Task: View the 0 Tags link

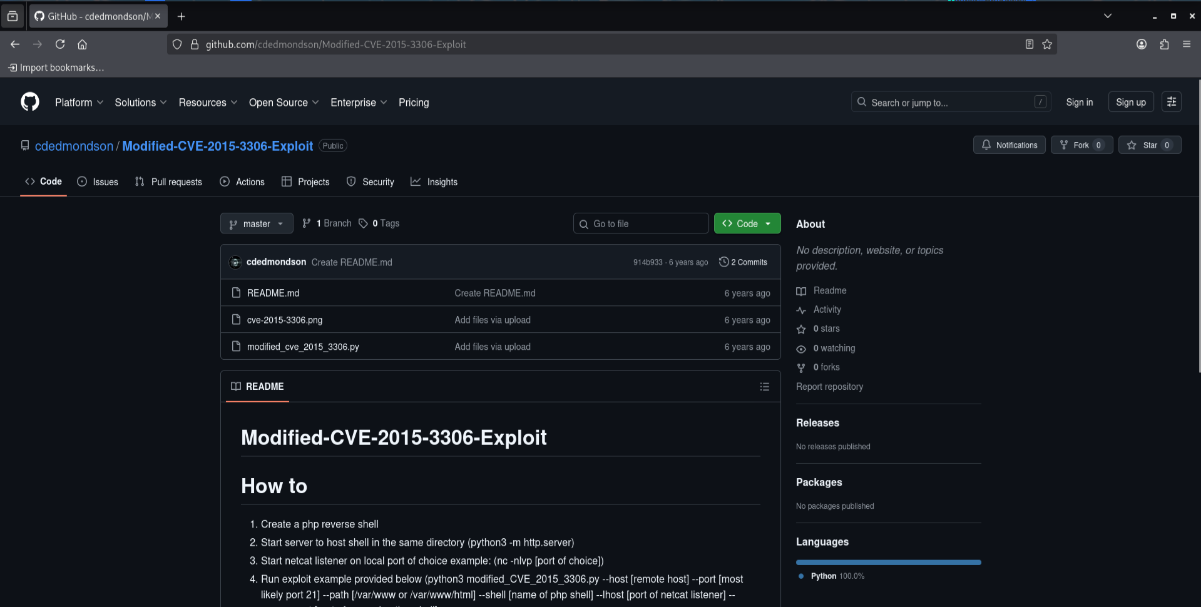Action: coord(379,223)
